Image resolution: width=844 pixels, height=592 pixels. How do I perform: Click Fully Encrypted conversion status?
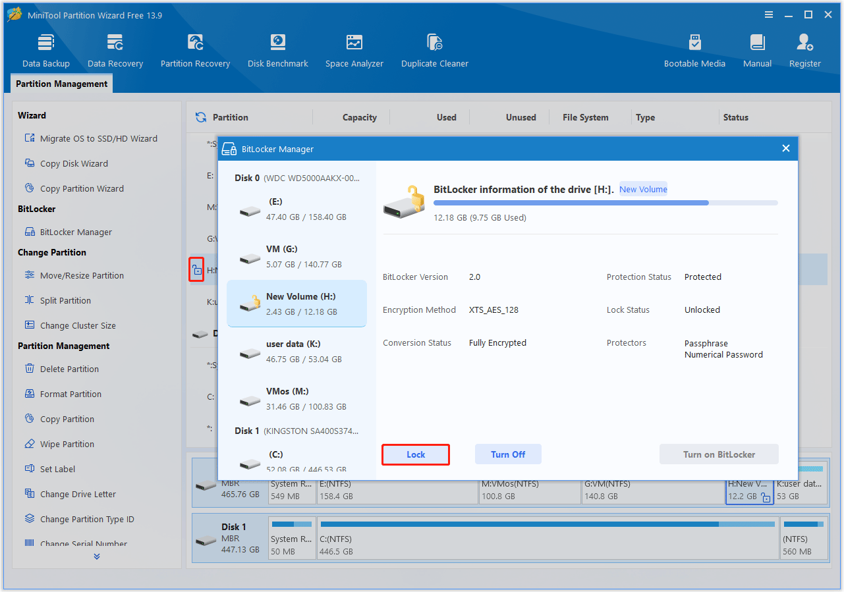497,343
